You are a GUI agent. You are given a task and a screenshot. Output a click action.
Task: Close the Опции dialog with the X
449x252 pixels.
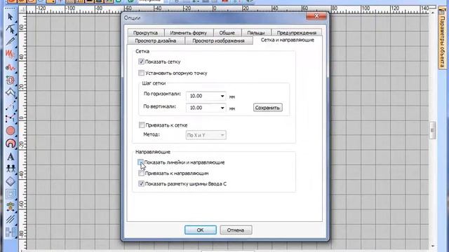click(316, 16)
